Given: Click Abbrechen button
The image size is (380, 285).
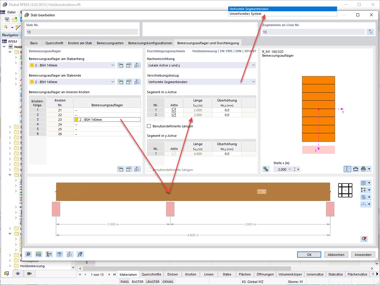Looking at the screenshot, I should [336, 255].
